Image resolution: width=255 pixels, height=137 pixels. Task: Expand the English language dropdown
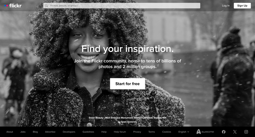tap(183, 132)
